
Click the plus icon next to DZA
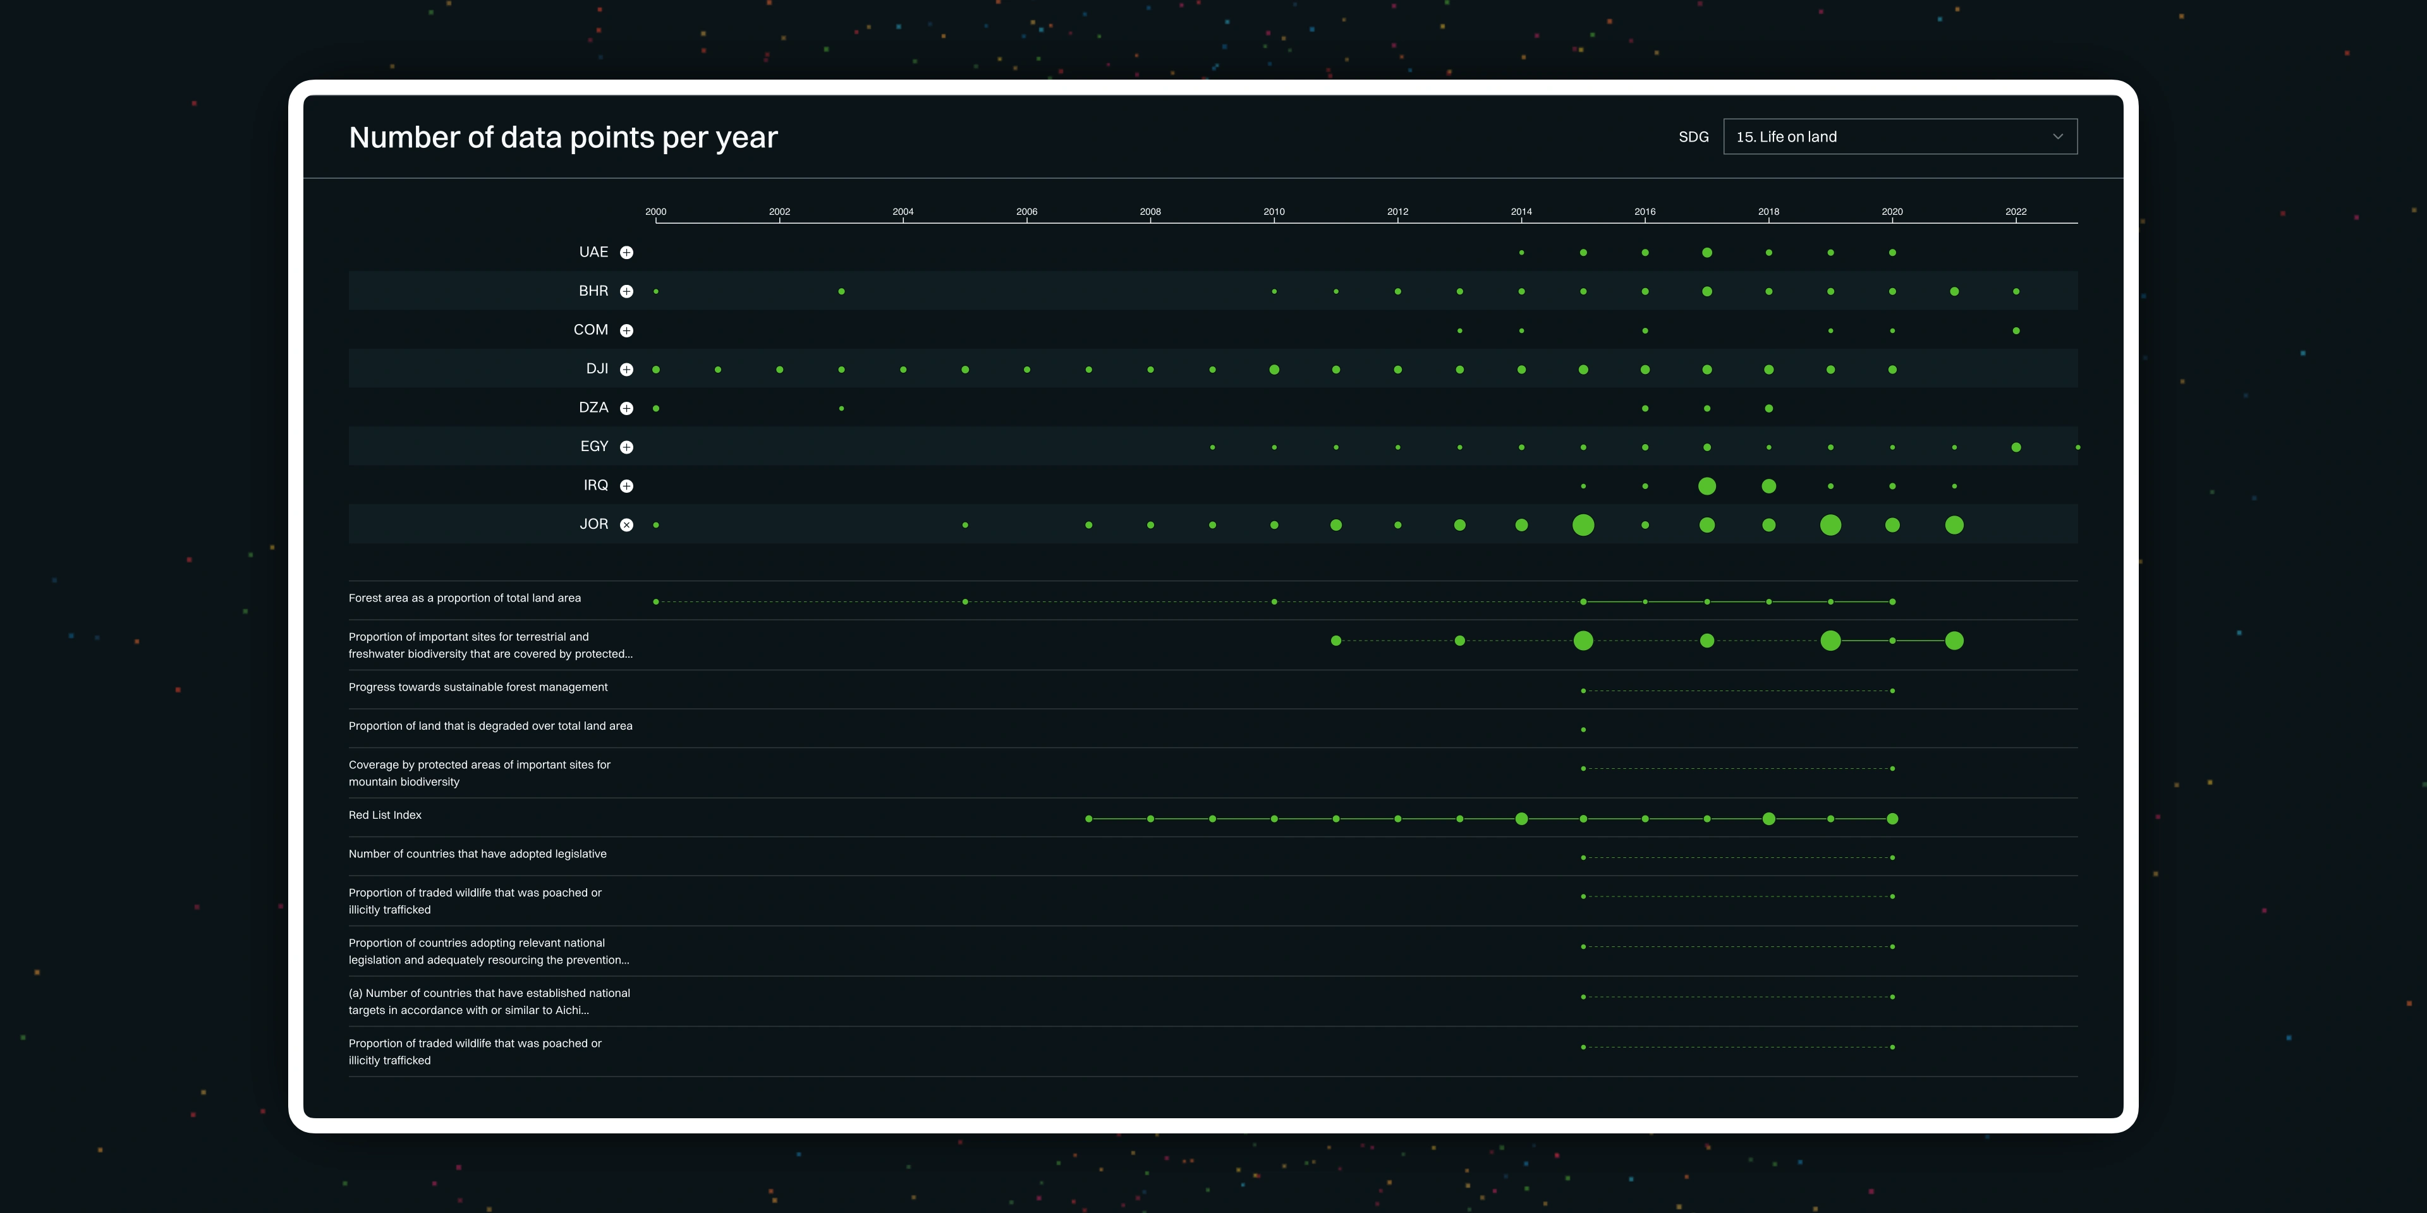tap(626, 407)
